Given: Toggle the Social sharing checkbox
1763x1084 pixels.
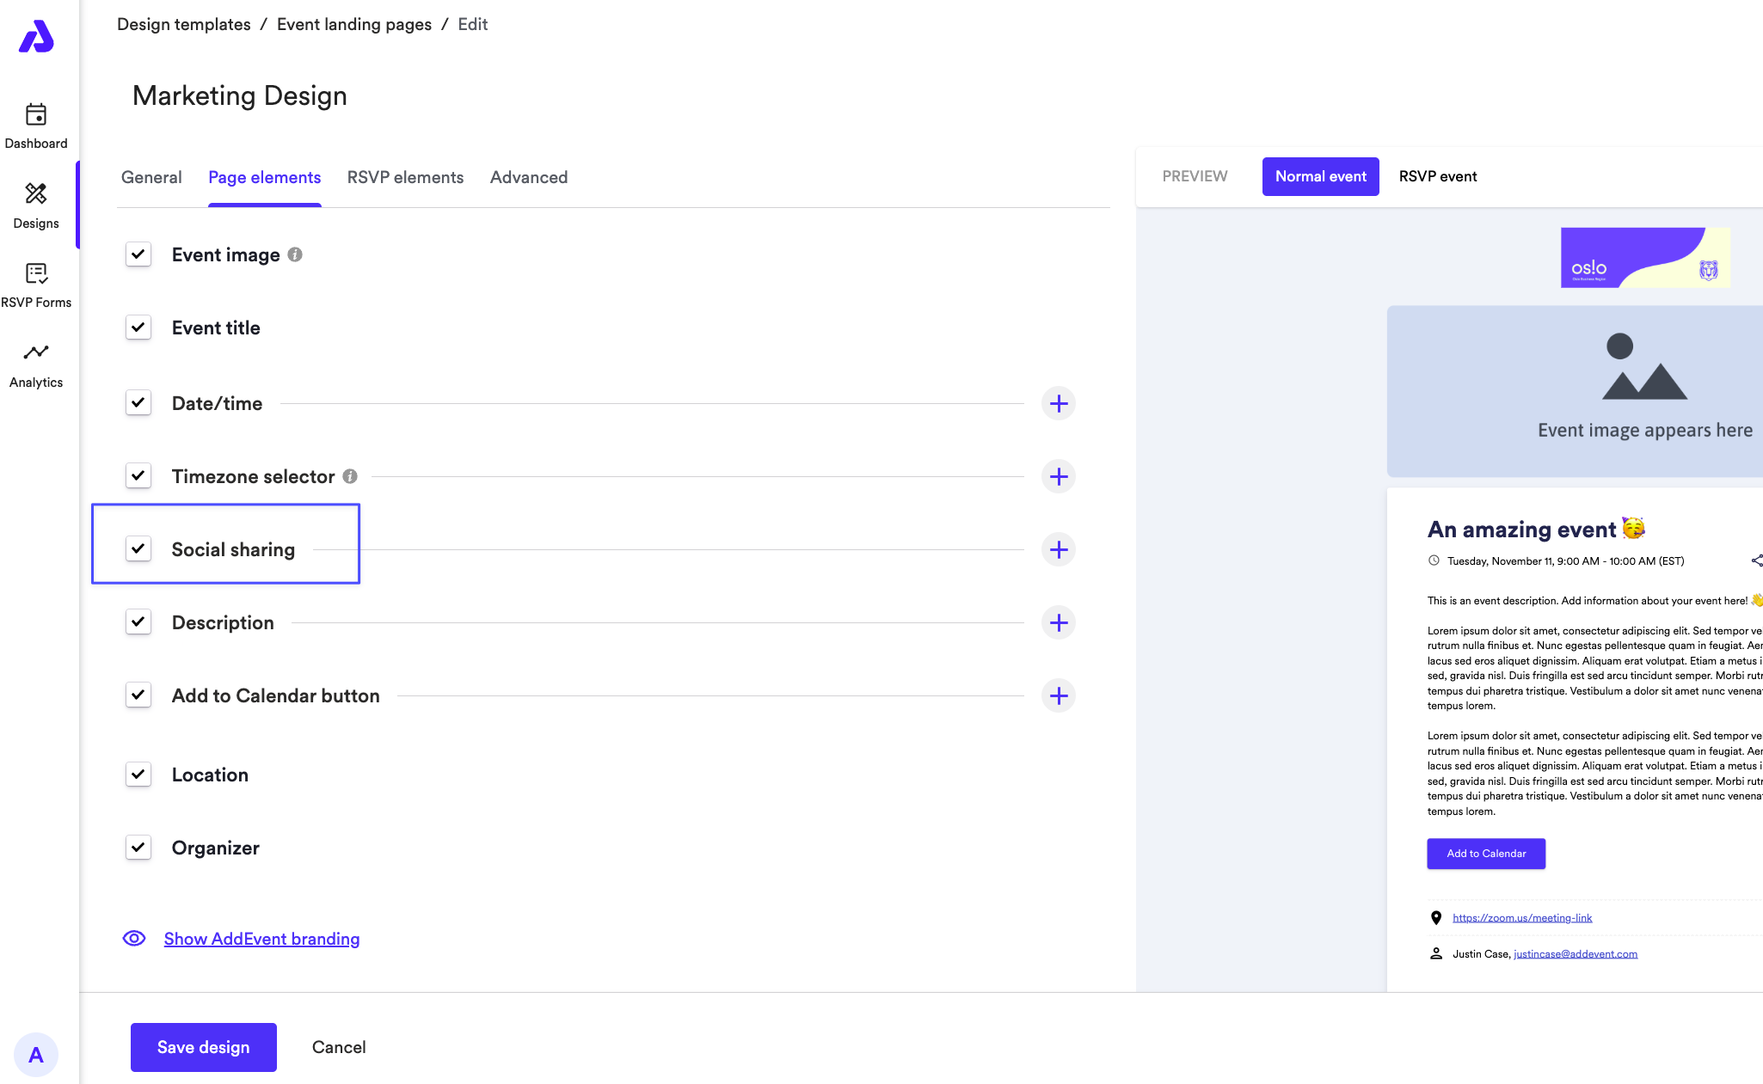Looking at the screenshot, I should [138, 548].
